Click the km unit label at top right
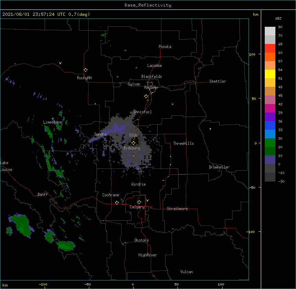The image size is (296, 289). [x=256, y=14]
